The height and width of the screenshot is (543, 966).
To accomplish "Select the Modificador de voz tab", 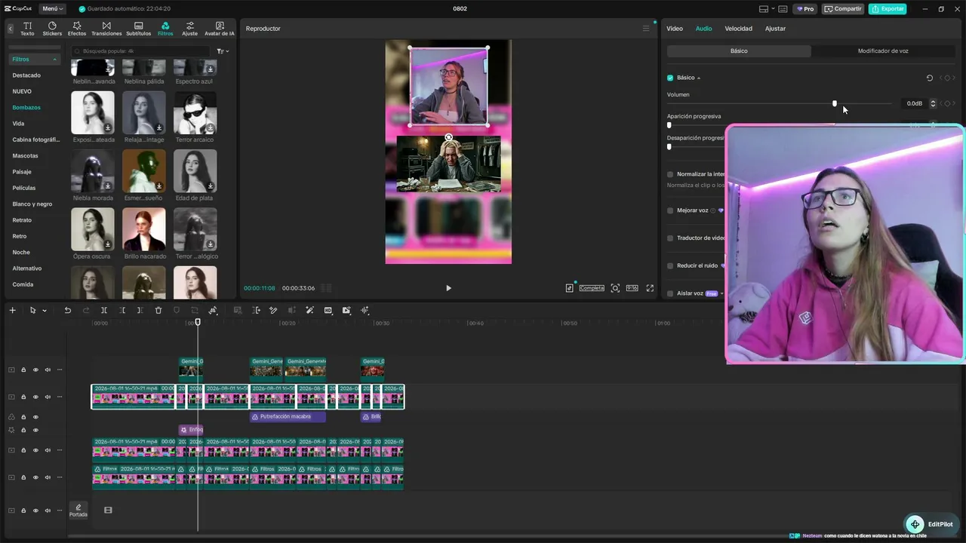I will point(883,51).
